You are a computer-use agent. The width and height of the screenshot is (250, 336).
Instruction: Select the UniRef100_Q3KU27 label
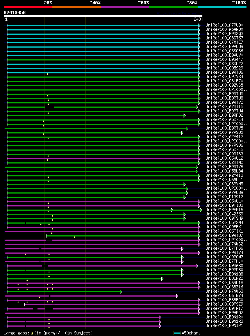point(224,64)
